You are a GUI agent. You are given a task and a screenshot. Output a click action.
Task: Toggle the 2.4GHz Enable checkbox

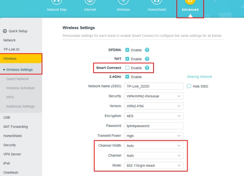point(127,77)
